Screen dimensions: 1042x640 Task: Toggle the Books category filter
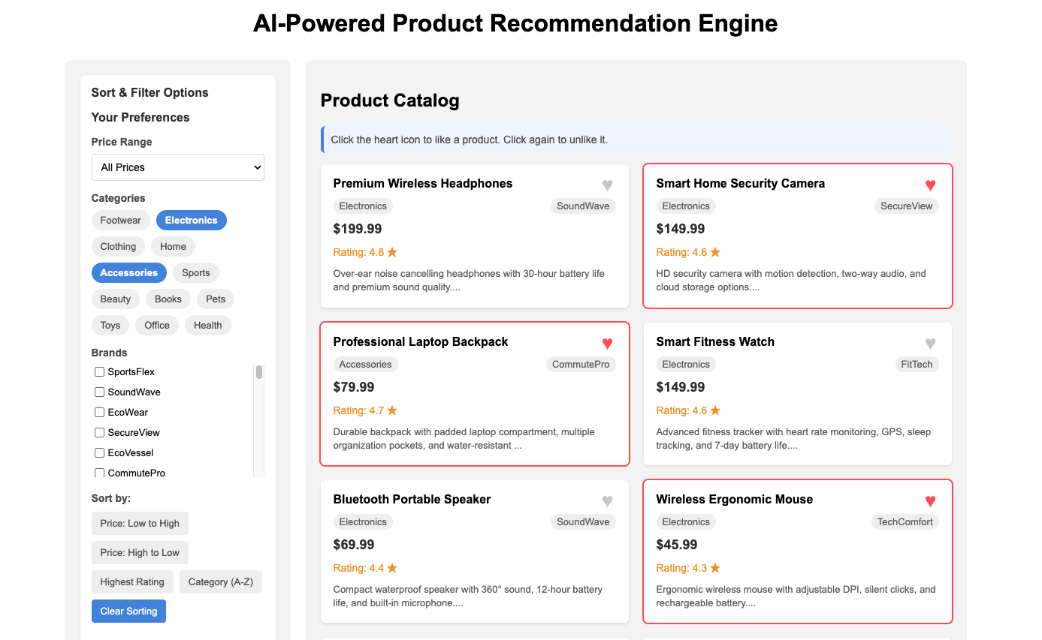tap(168, 299)
